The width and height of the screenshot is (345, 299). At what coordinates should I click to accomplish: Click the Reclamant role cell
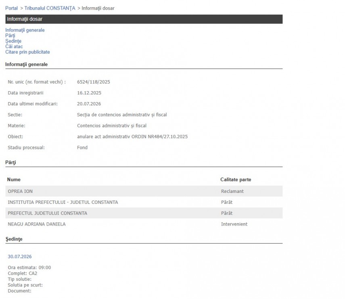[232, 191]
